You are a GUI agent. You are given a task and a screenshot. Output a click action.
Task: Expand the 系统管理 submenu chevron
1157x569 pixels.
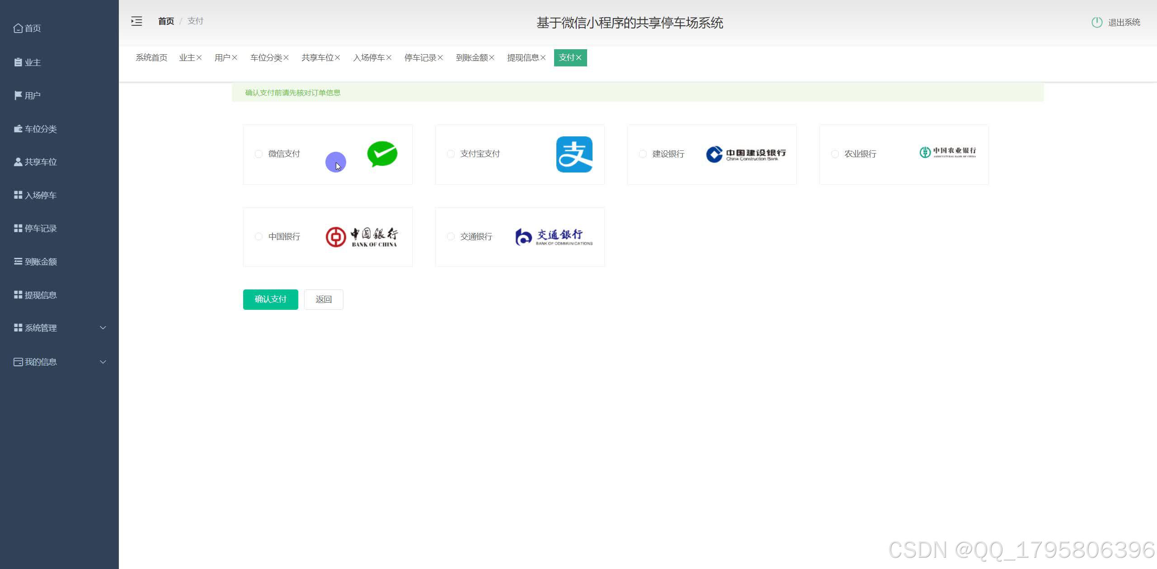tap(103, 328)
